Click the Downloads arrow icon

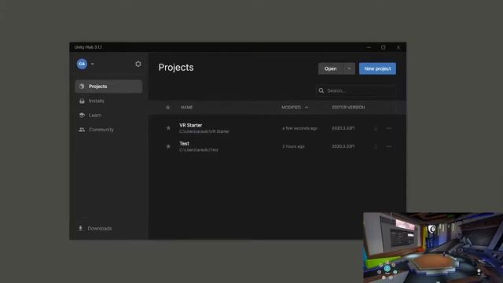80,229
